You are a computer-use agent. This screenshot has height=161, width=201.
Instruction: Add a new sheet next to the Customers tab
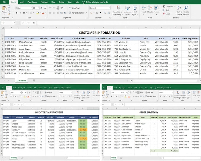click(x=34, y=80)
